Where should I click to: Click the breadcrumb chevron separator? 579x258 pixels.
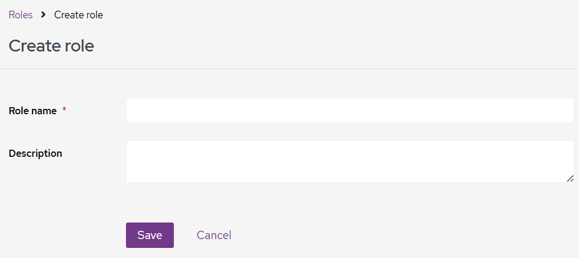point(44,15)
